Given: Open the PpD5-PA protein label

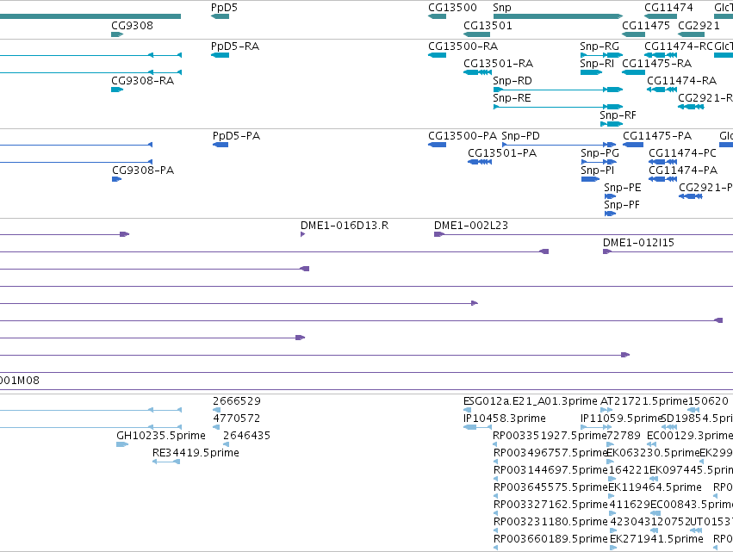Looking at the screenshot, I should click(x=236, y=136).
